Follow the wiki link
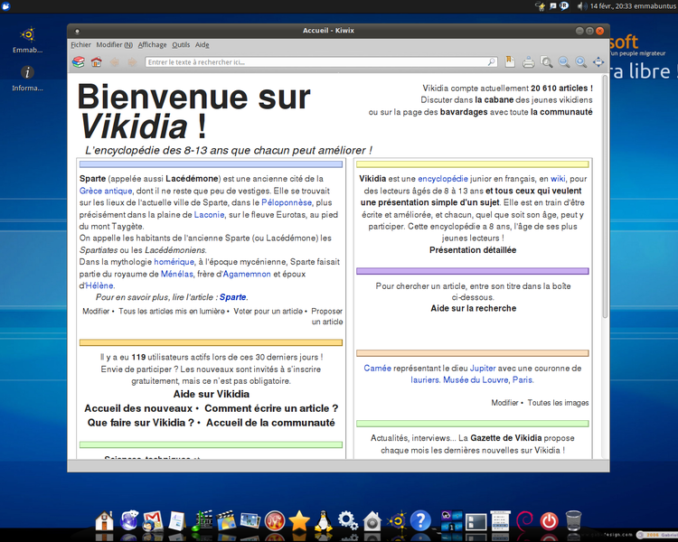This screenshot has height=542, width=678. (x=558, y=179)
